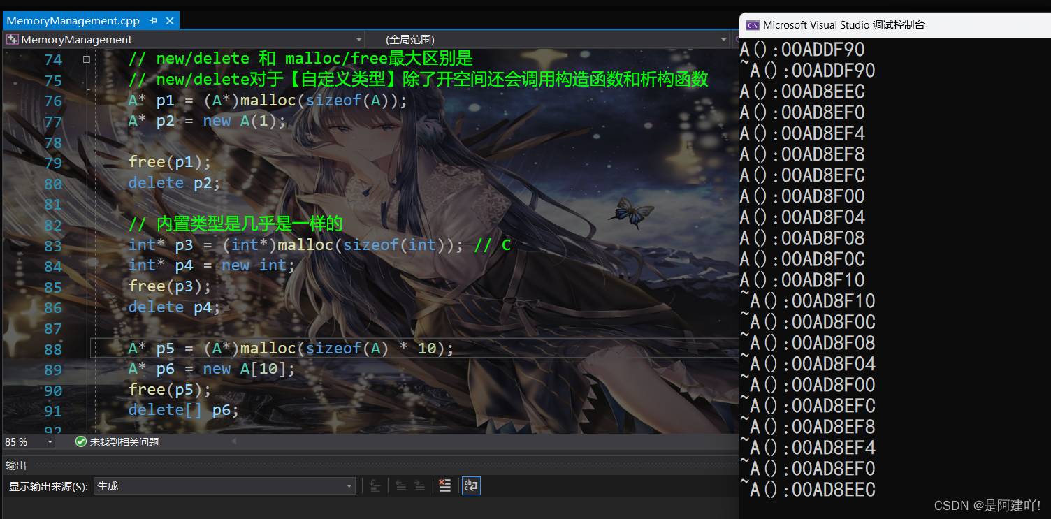Close the MemoryManagement.cpp tab
Screen dimensions: 1051x519
point(169,21)
